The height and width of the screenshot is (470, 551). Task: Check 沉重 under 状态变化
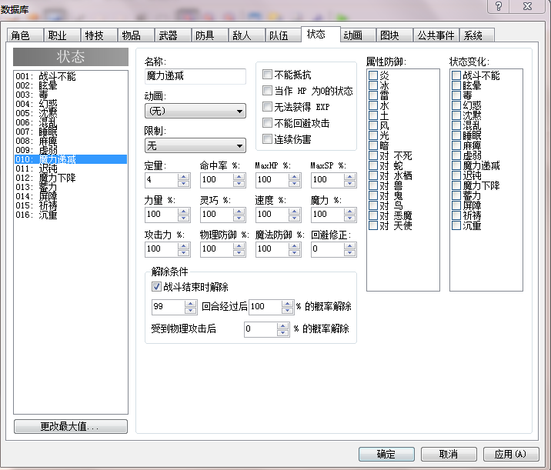click(456, 225)
